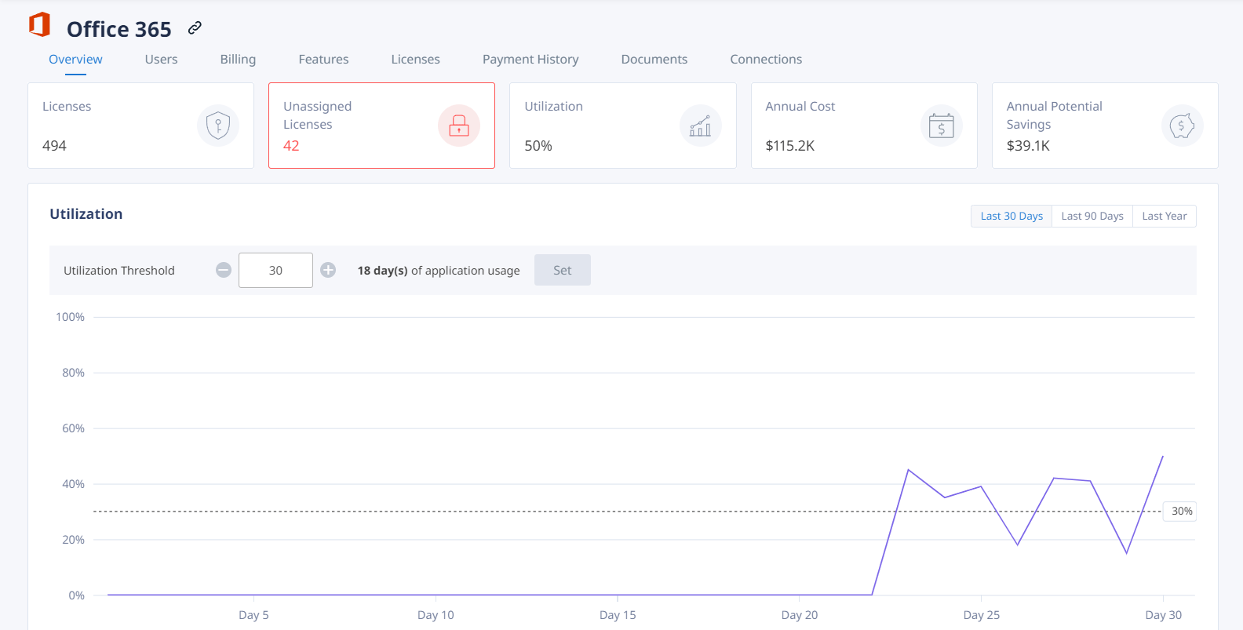
Task: Click the Annual Potential Savings card title
Action: (x=1055, y=115)
